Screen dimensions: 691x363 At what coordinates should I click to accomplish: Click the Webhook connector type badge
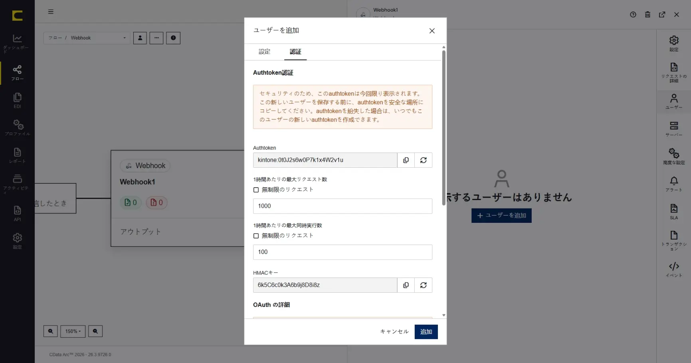click(x=145, y=166)
